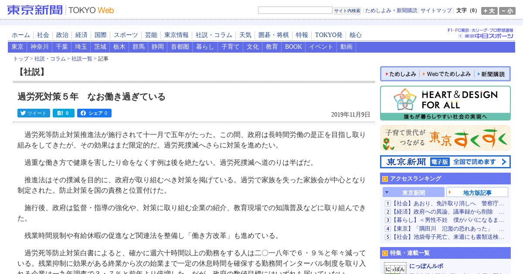
Task: Select 動画 in the blue bar
Action: pos(346,47)
